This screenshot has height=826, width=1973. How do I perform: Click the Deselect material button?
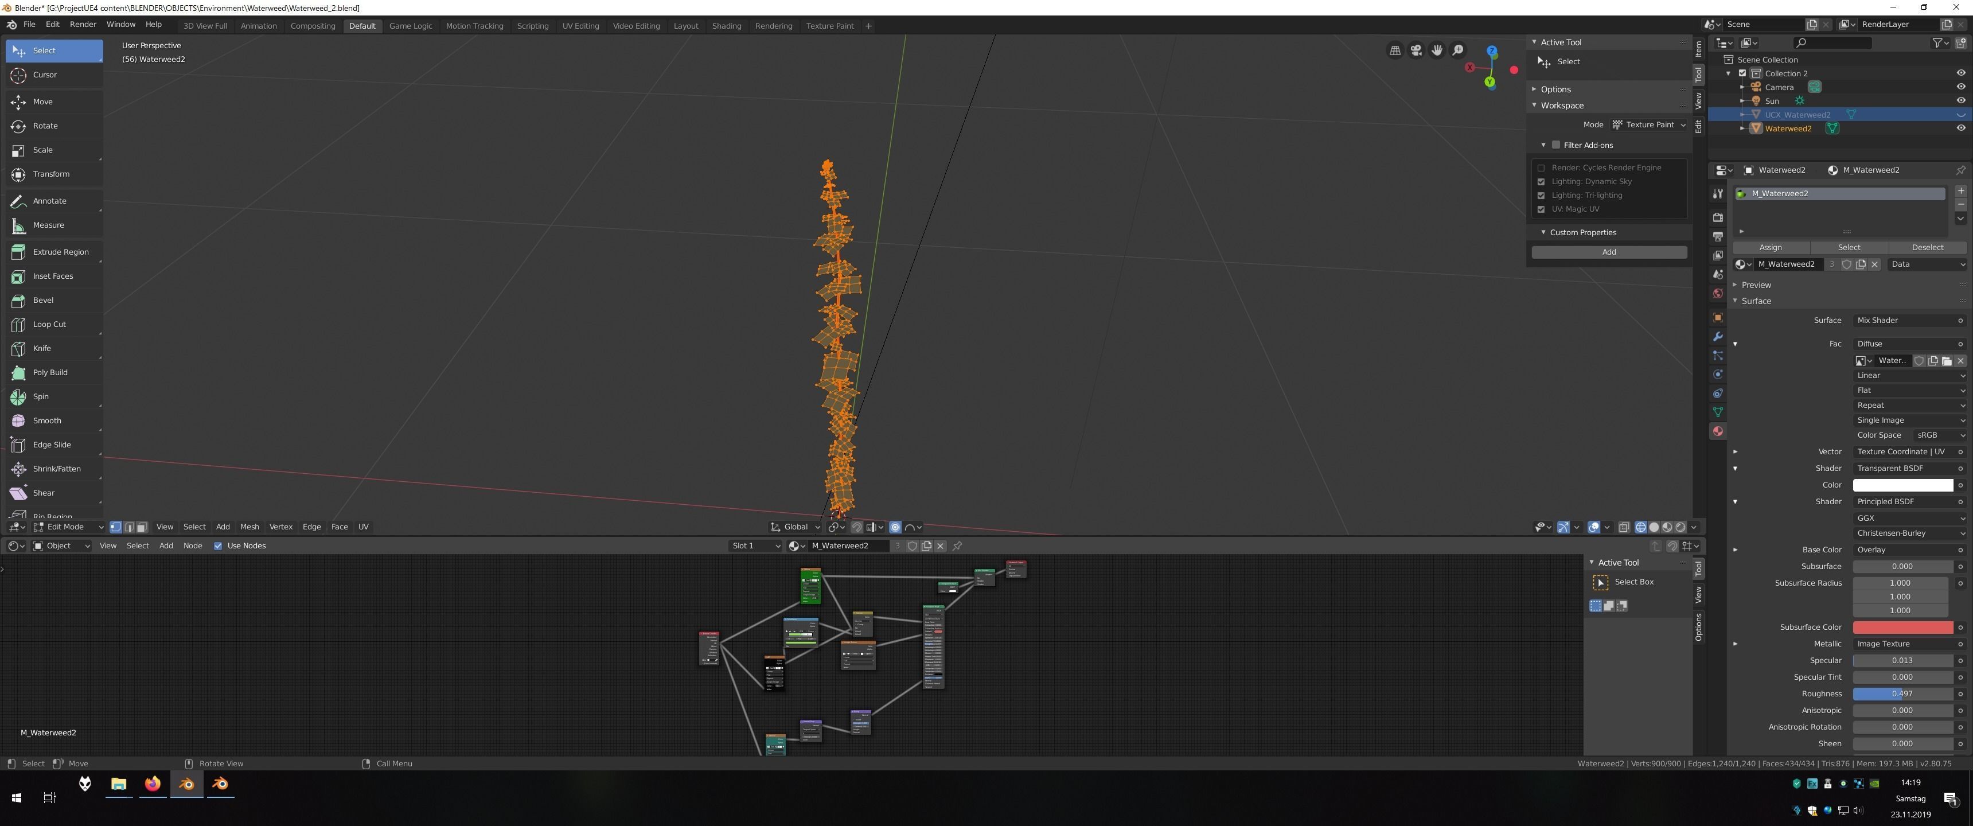(1927, 247)
